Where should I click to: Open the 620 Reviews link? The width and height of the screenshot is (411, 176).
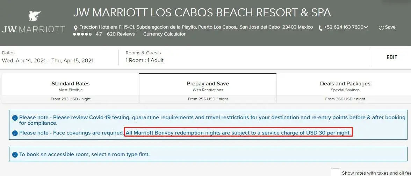coord(121,34)
